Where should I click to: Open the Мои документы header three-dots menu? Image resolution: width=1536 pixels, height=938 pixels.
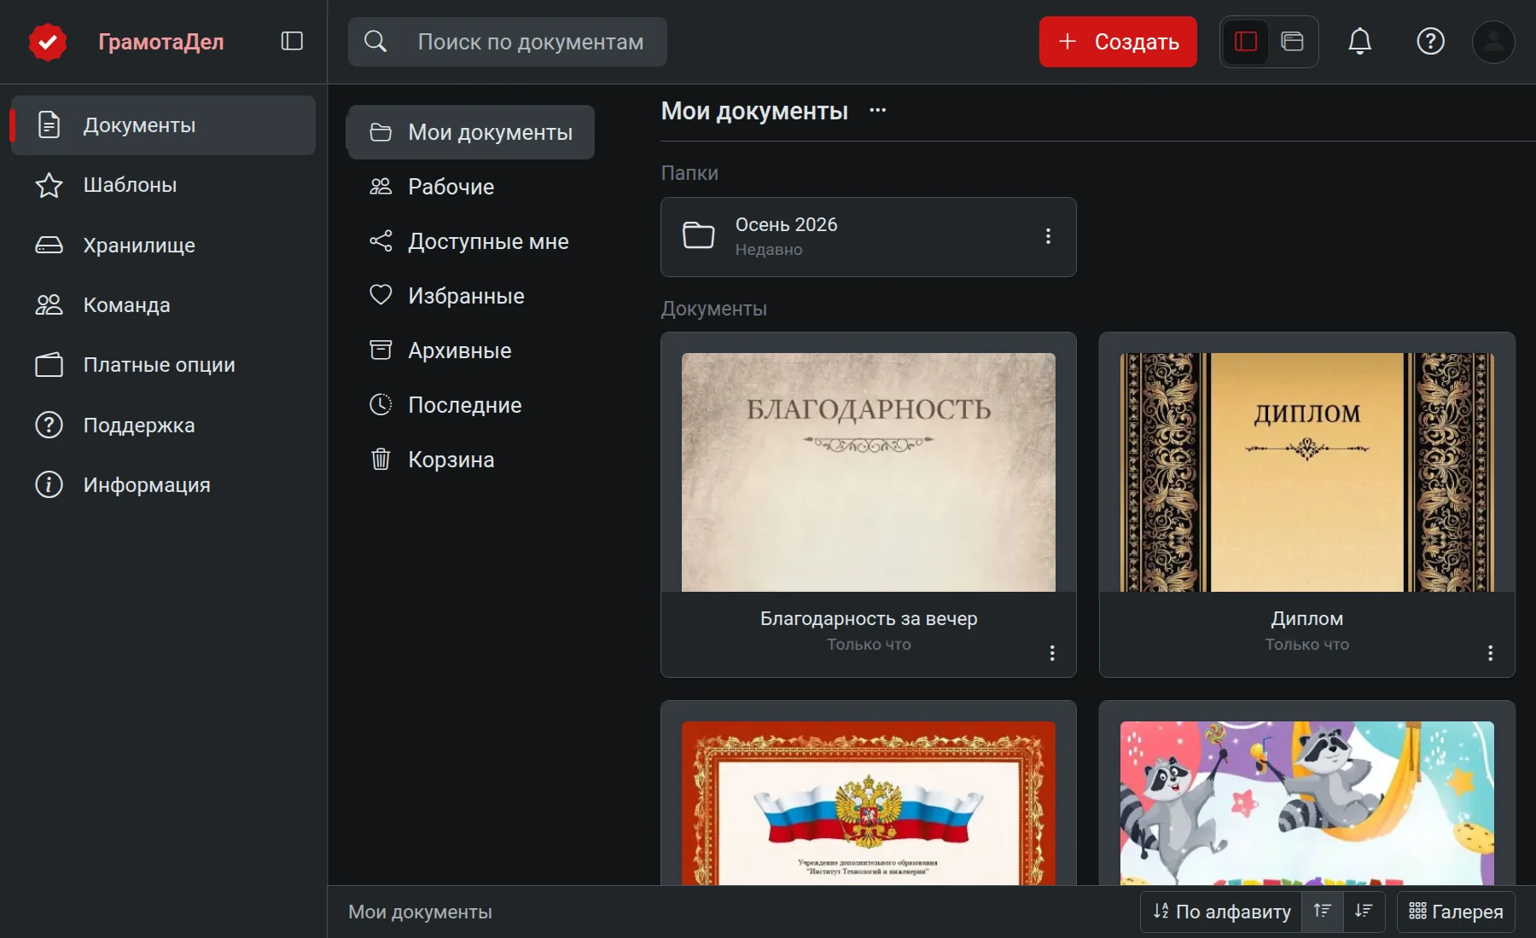(x=877, y=110)
